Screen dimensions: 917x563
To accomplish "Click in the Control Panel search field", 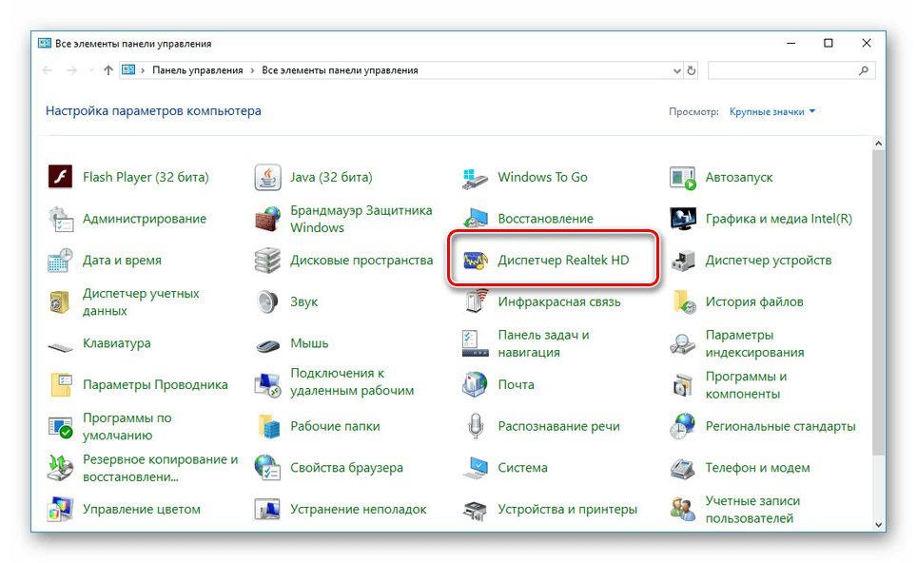I will click(x=782, y=70).
